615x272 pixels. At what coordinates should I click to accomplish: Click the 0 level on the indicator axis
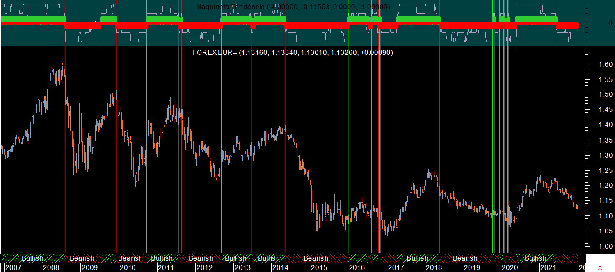610,23
